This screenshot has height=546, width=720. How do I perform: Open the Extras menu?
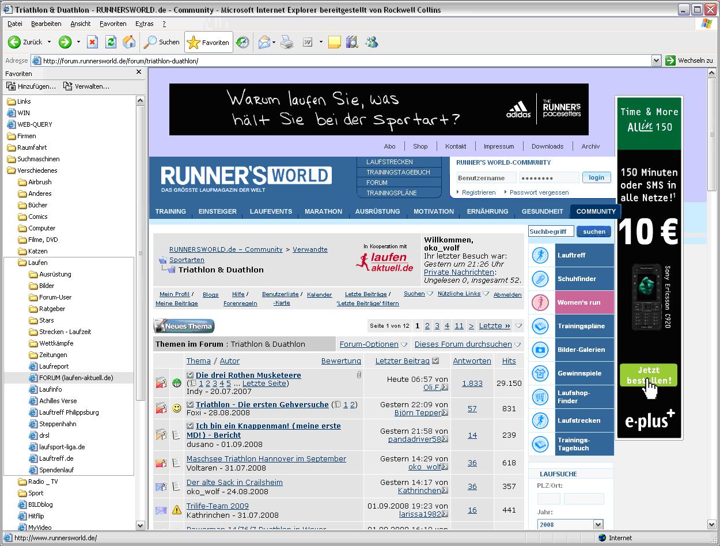coord(144,24)
